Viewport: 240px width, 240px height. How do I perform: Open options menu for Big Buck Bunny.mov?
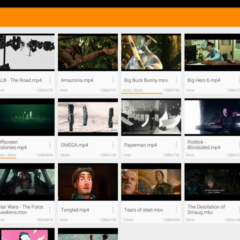(176, 80)
